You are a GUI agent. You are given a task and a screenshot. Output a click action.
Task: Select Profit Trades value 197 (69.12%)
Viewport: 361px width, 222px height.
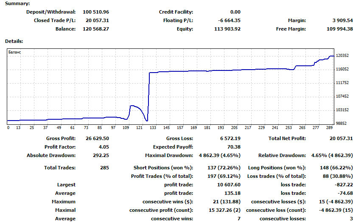pyautogui.click(x=224, y=176)
